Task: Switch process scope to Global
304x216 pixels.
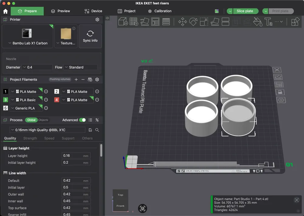Action: click(x=31, y=120)
